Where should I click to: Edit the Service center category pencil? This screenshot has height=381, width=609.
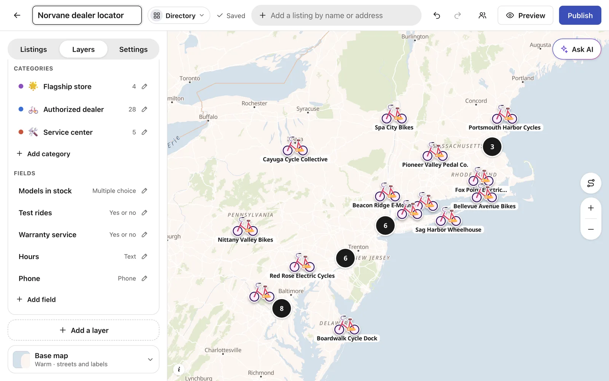point(144,132)
